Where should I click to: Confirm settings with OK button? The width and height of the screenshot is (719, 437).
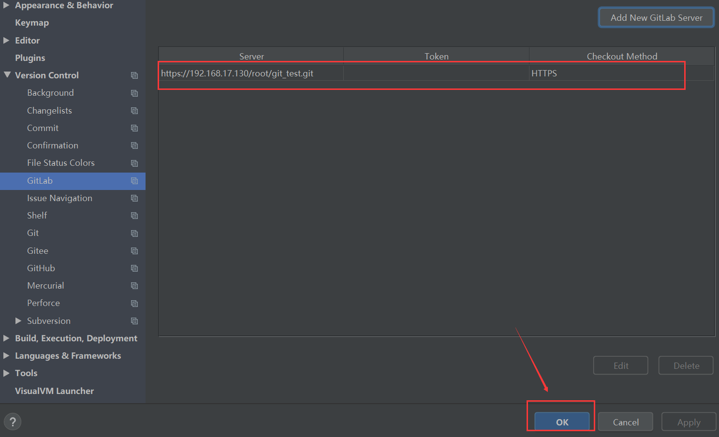click(562, 422)
